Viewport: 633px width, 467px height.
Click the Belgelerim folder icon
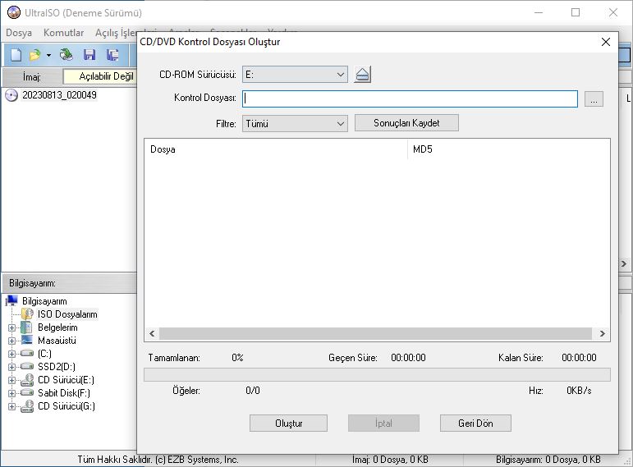click(x=26, y=327)
